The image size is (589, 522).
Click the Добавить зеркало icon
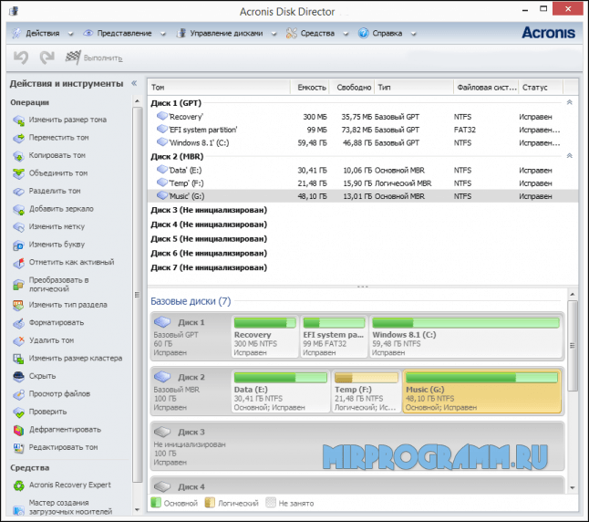pyautogui.click(x=18, y=209)
